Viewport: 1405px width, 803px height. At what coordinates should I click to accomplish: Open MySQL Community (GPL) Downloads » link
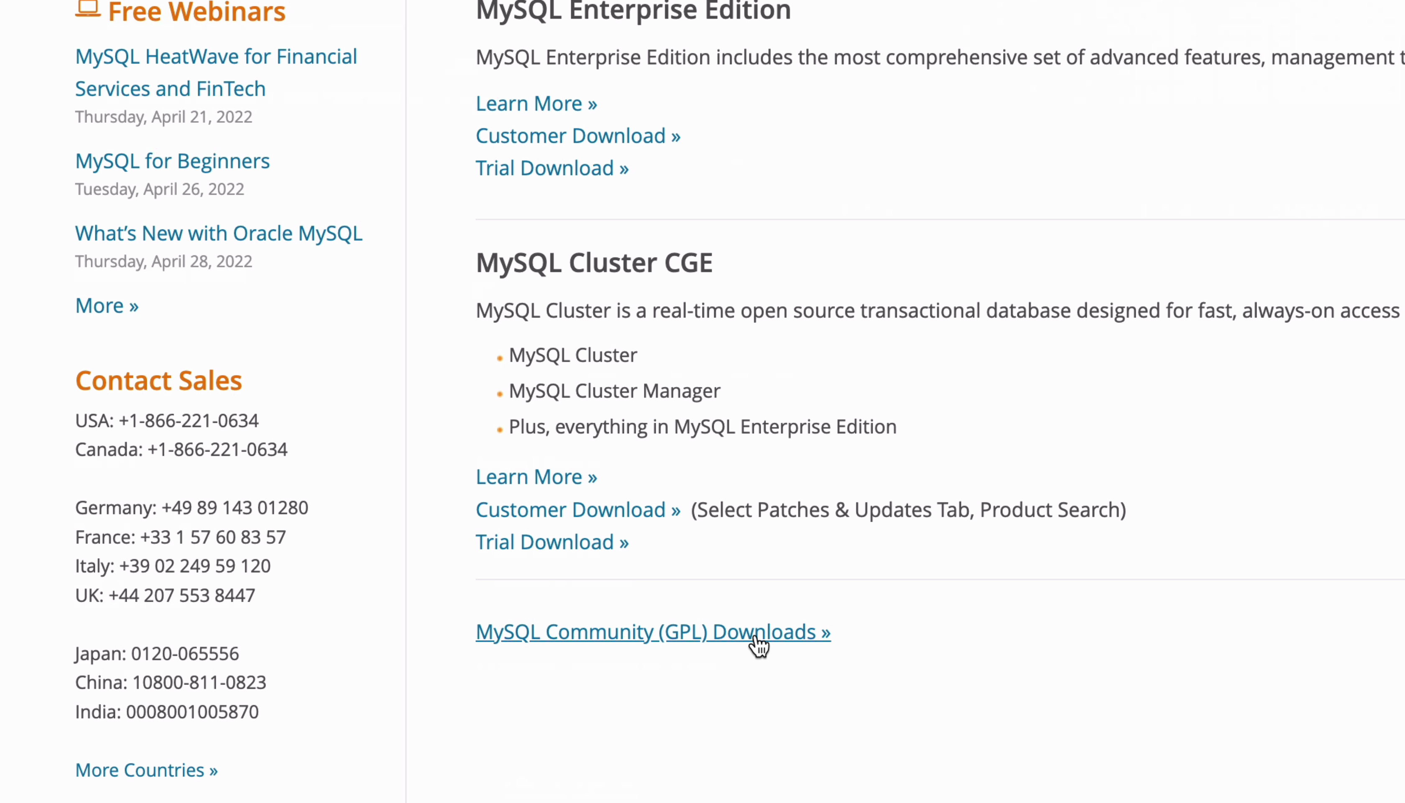[x=652, y=632]
